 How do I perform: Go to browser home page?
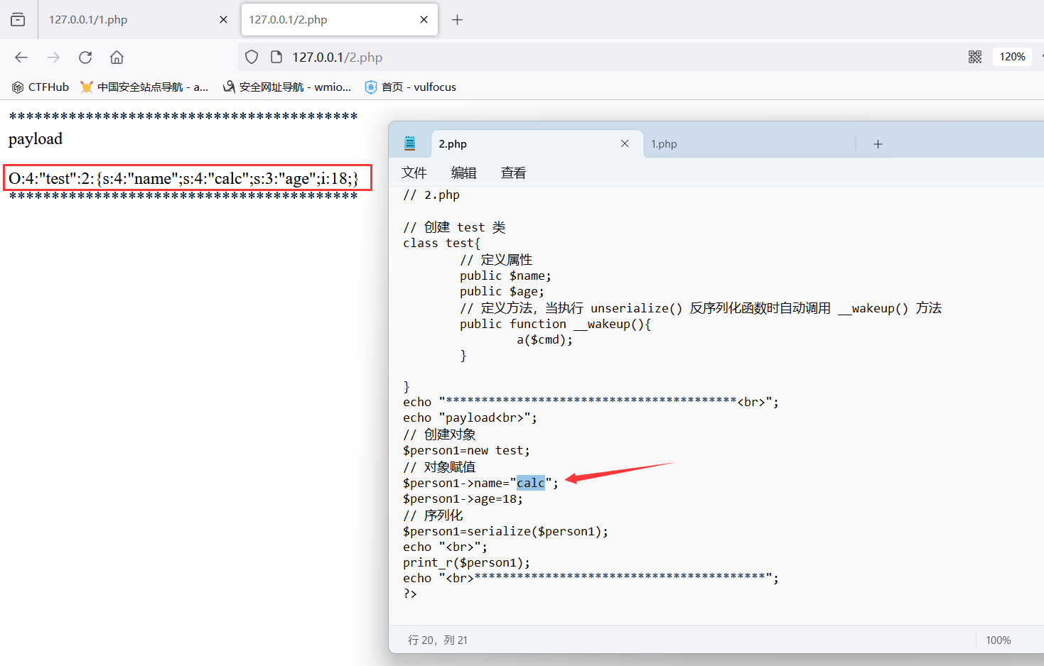[x=117, y=58]
